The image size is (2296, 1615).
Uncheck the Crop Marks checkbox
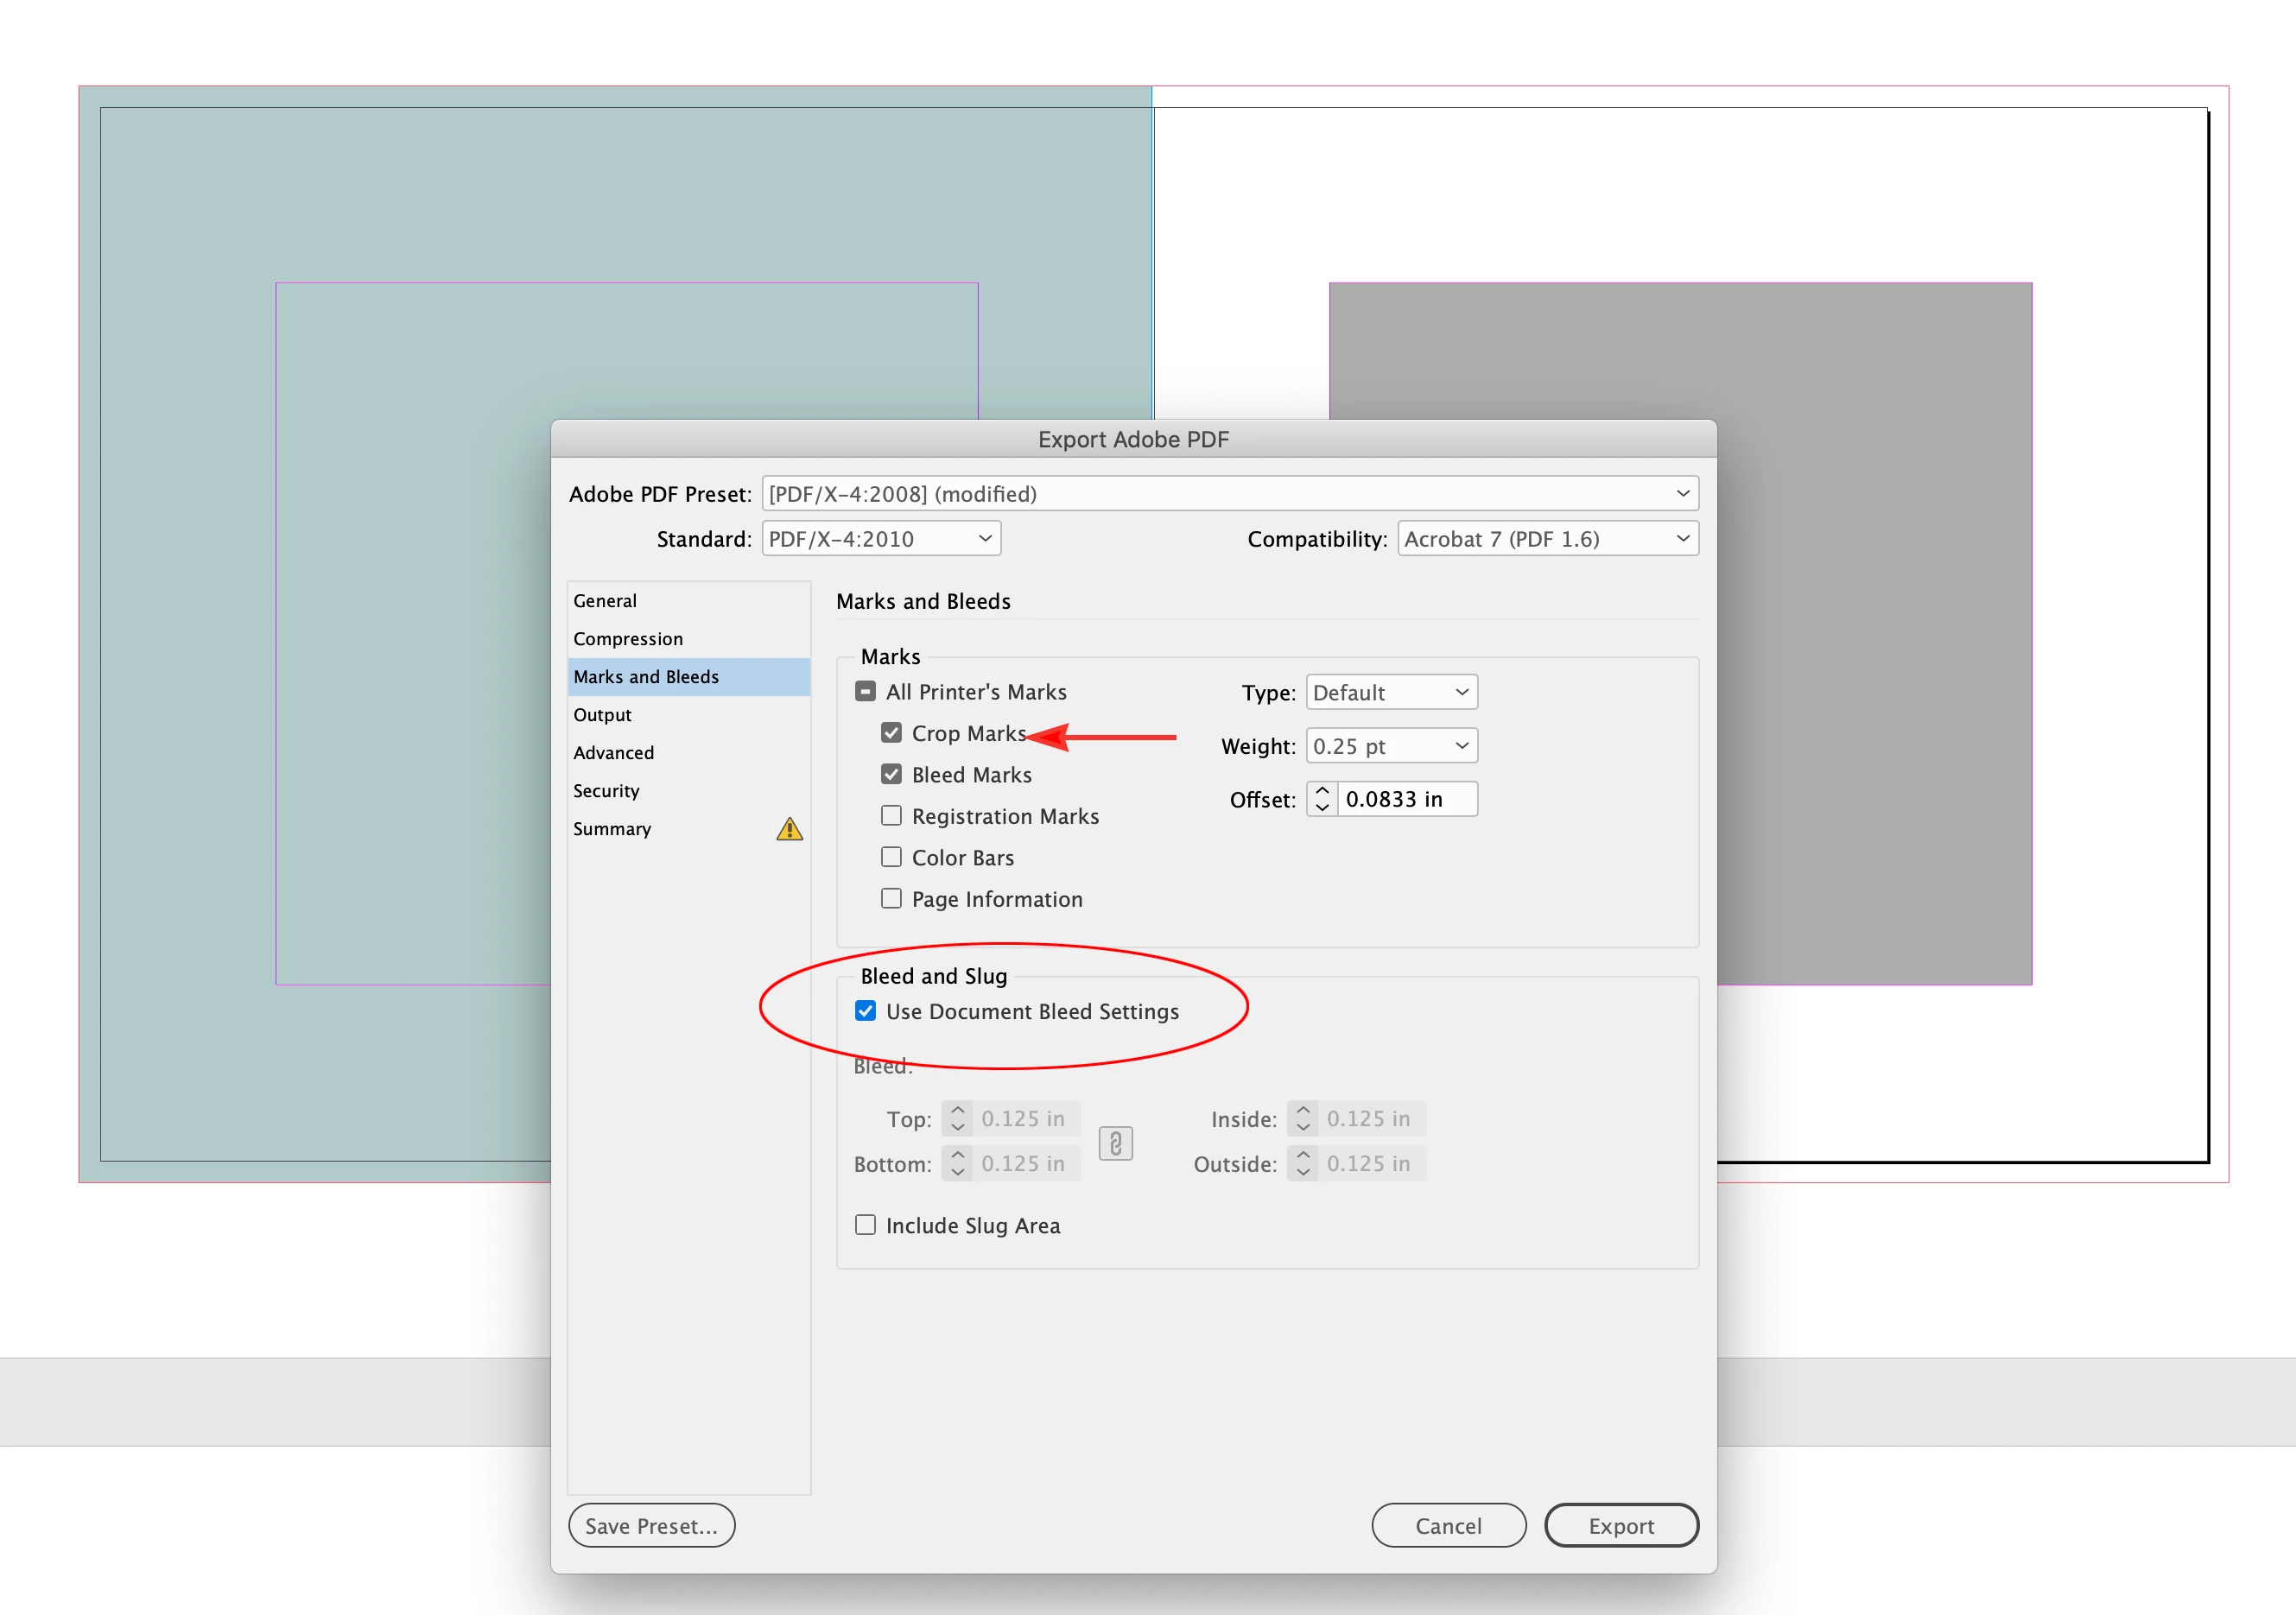tap(891, 733)
